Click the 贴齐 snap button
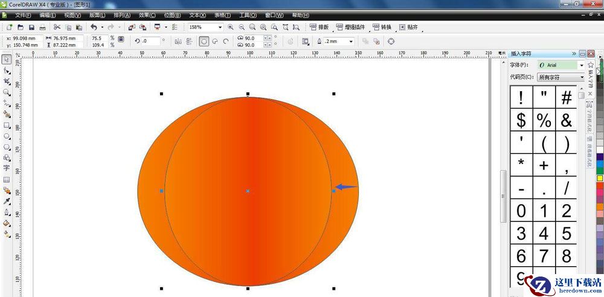The height and width of the screenshot is (297, 604). tap(408, 27)
